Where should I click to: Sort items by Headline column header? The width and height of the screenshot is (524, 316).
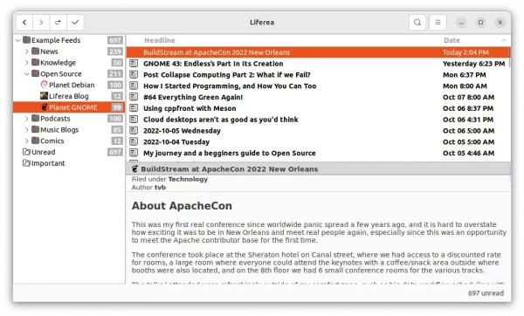(x=160, y=40)
